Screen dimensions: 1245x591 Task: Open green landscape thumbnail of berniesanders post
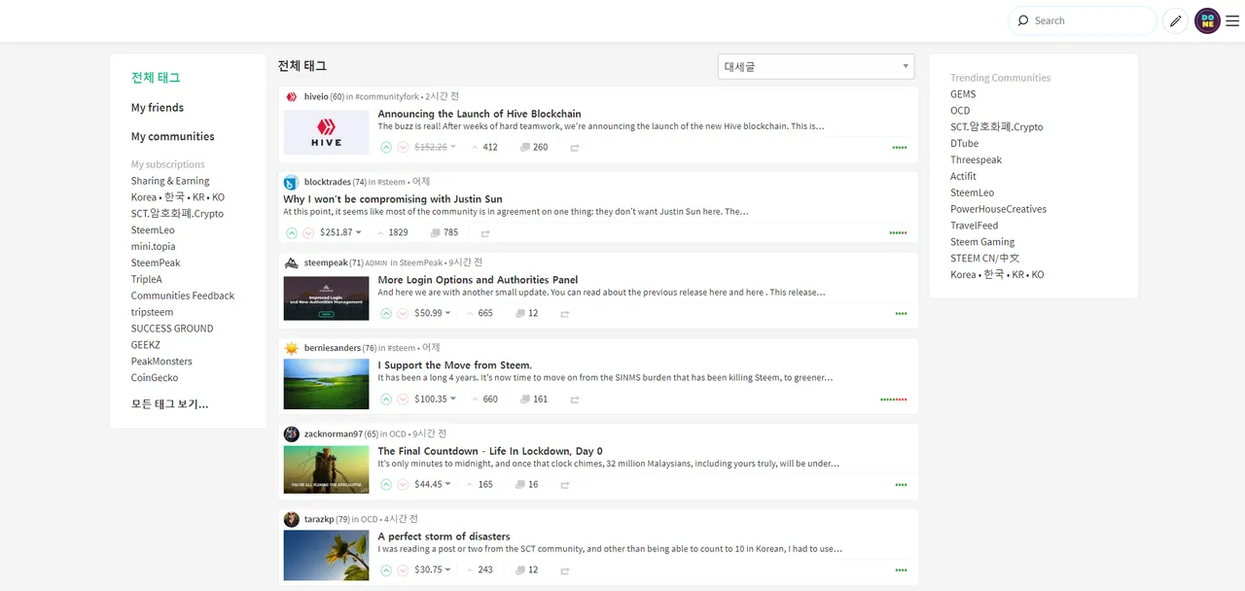pyautogui.click(x=326, y=384)
